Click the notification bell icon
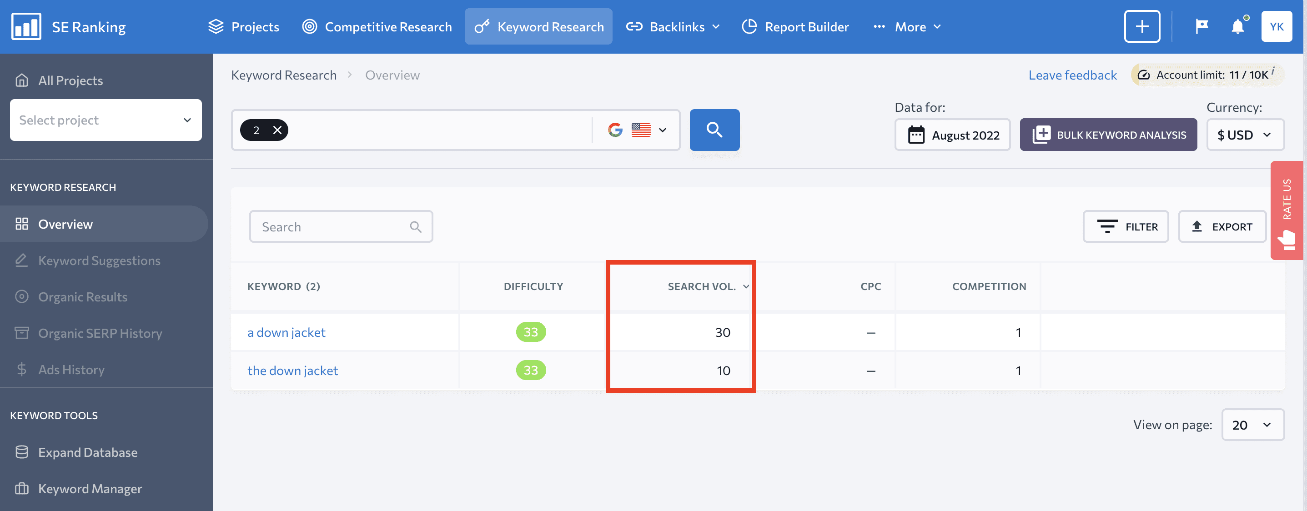1307x511 pixels. (1238, 26)
